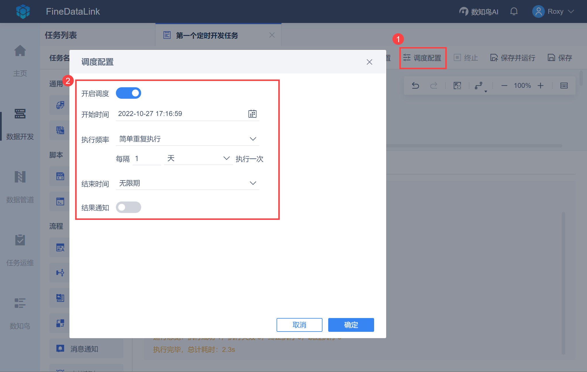Screen dimensions: 587x372
Task: Expand the 结束时间 无限期 dropdown
Action: coord(187,183)
